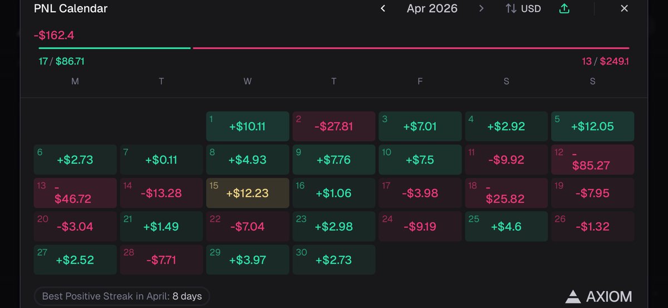
Task: Toggle currency display via USD label
Action: pos(531,9)
